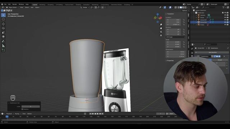Select the Transform tool
The image size is (230, 129).
[3, 37]
